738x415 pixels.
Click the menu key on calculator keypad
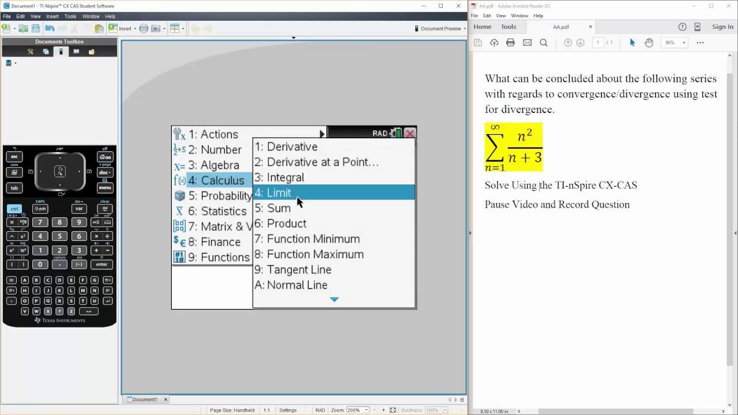[x=105, y=188]
